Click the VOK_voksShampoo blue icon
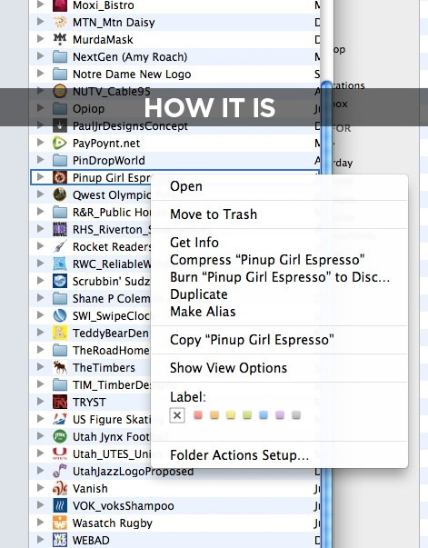Image resolution: width=428 pixels, height=548 pixels. click(60, 505)
